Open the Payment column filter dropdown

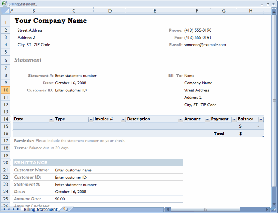234,120
